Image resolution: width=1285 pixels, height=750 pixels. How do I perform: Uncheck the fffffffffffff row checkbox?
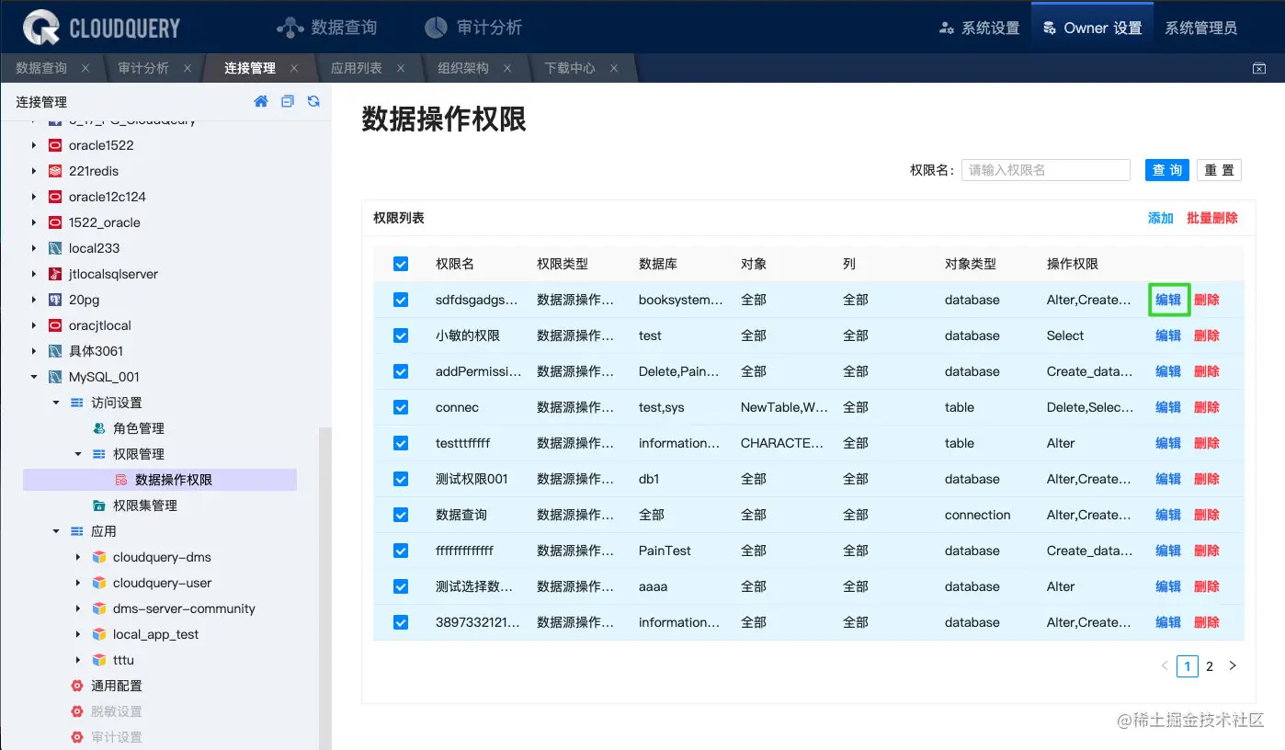(401, 551)
